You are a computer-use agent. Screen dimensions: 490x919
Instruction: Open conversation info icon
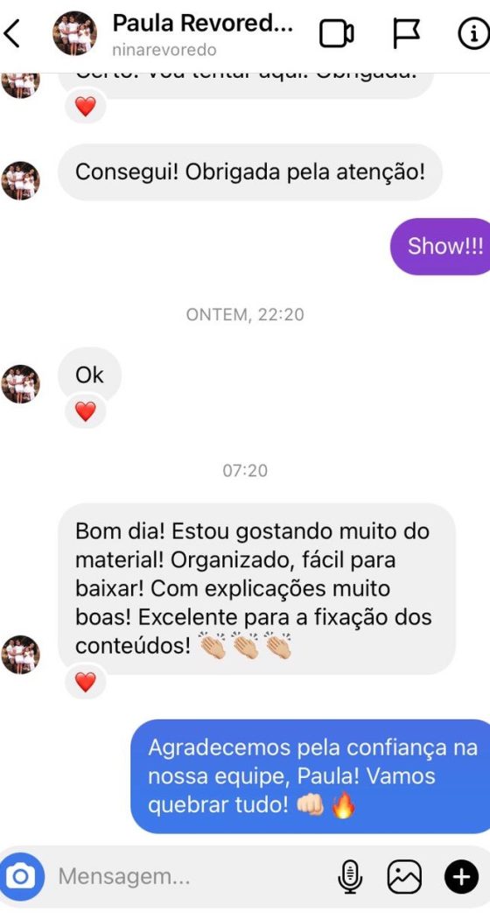(x=473, y=34)
